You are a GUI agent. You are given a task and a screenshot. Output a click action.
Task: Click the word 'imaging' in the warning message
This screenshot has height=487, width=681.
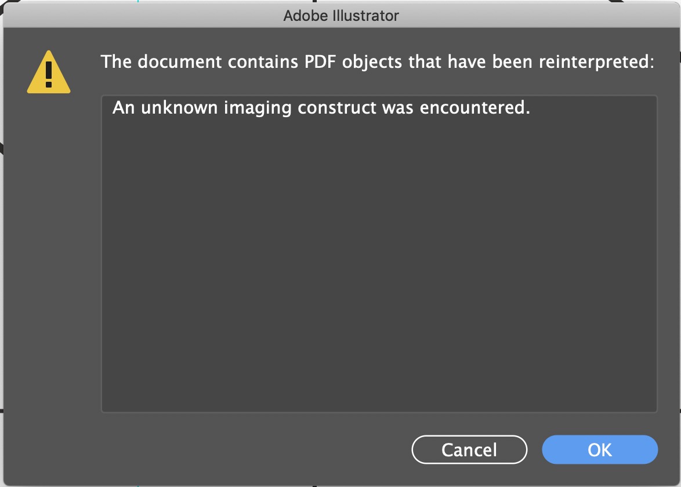[258, 108]
